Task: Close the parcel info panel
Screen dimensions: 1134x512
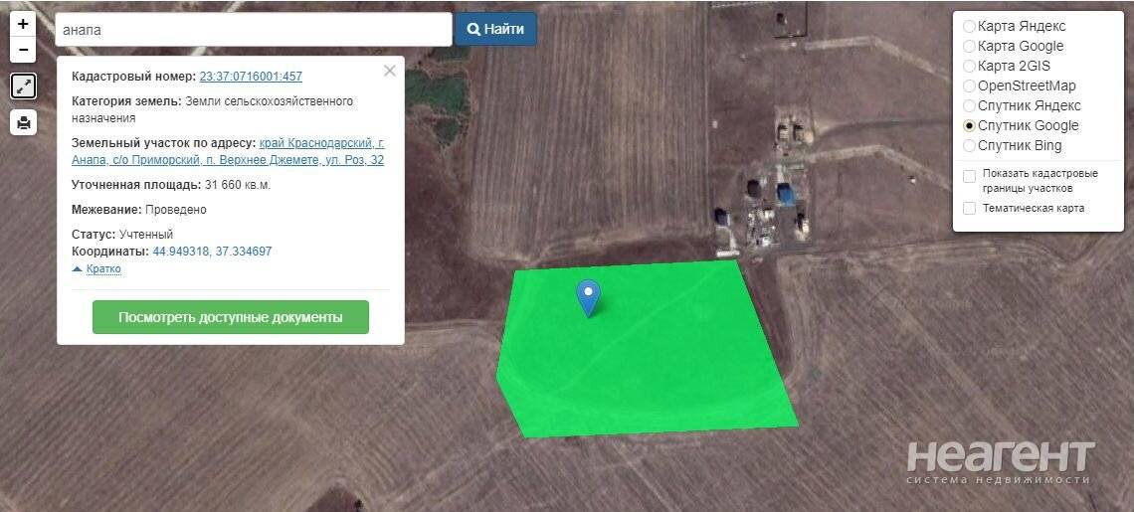Action: [390, 71]
